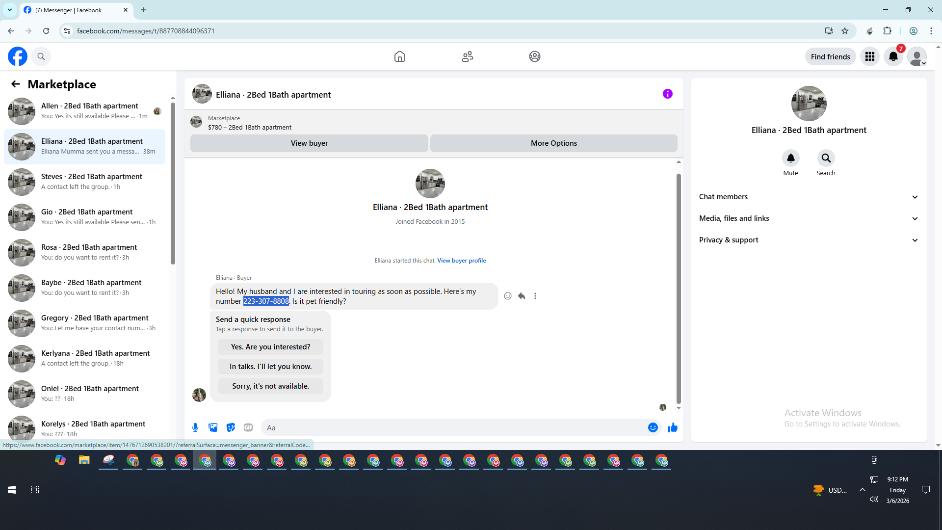Open the sticker picker icon

[x=231, y=427]
